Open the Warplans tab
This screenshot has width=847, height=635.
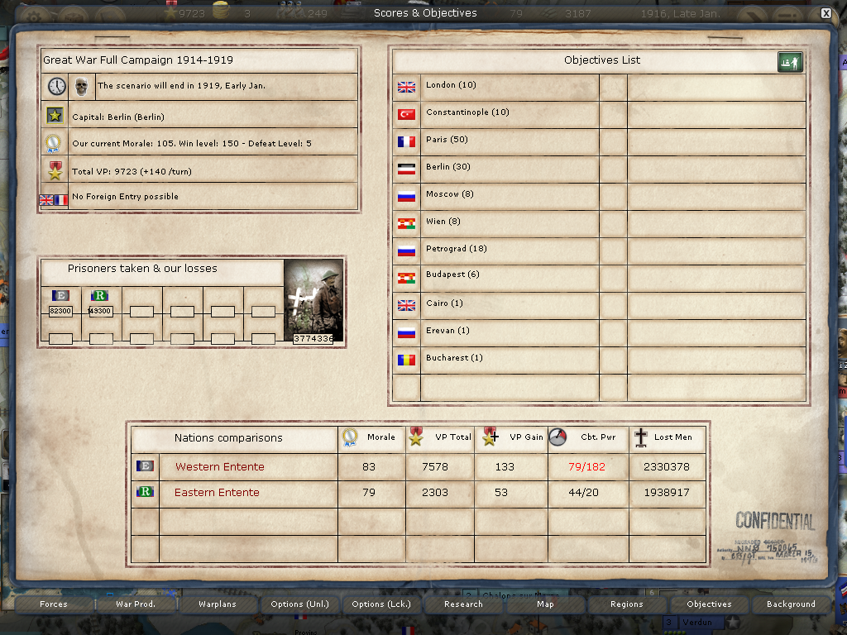tap(218, 604)
